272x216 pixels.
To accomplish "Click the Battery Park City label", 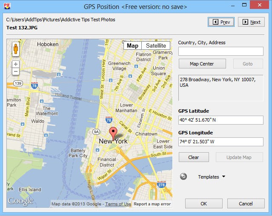I will pyautogui.click(x=78, y=153).
